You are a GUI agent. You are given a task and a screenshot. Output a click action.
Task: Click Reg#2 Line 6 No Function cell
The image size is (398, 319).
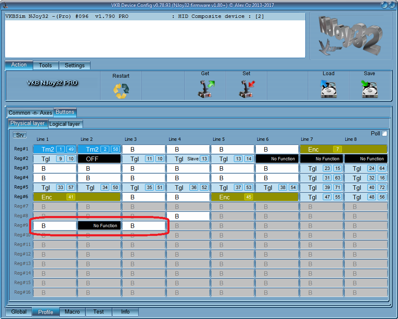(277, 159)
